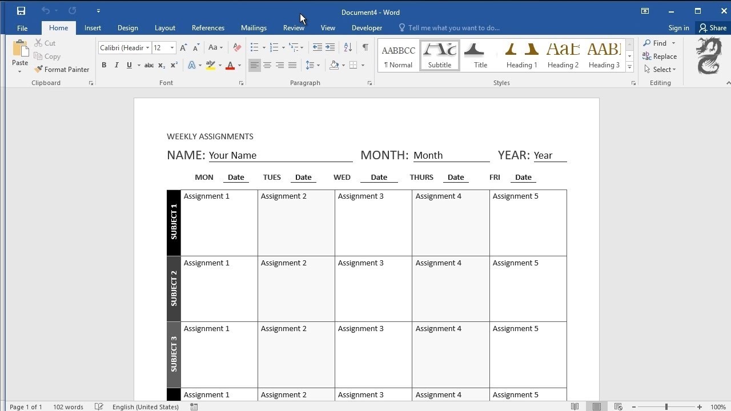Switch to the Insert ribbon tab
Image resolution: width=731 pixels, height=411 pixels.
click(93, 27)
